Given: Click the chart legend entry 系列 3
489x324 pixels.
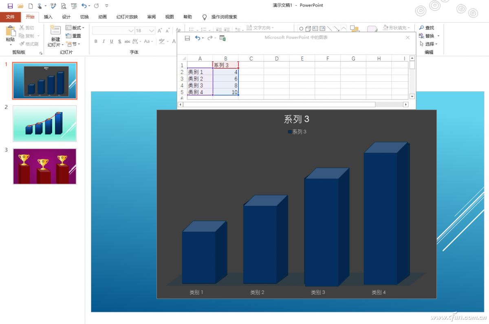Looking at the screenshot, I should pyautogui.click(x=297, y=132).
